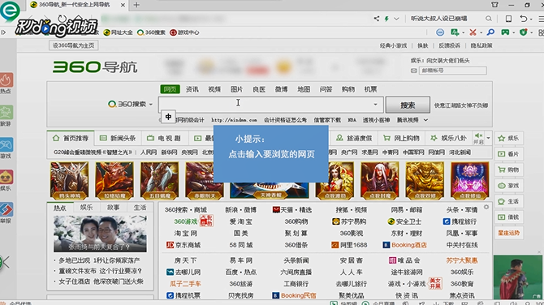The height and width of the screenshot is (305, 544).
Task: Click the 设360导航为主页 button
Action: [74, 45]
